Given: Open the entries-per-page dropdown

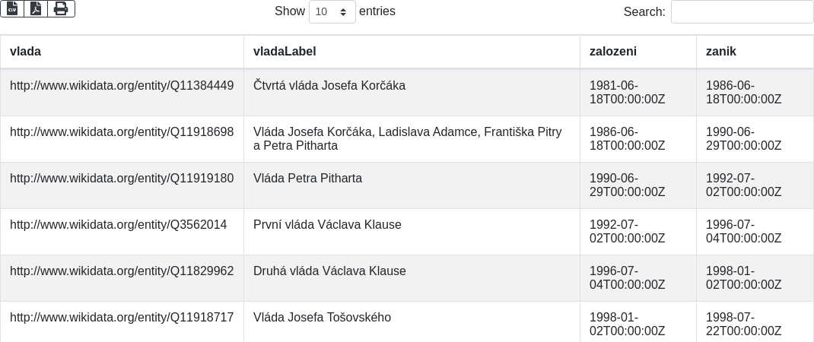Looking at the screenshot, I should pyautogui.click(x=332, y=11).
